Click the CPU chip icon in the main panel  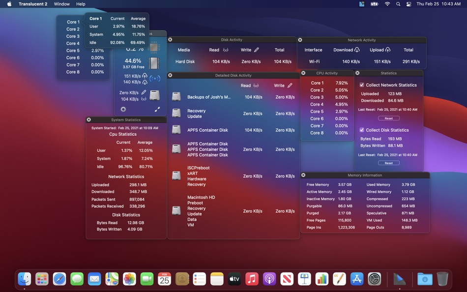tap(154, 47)
